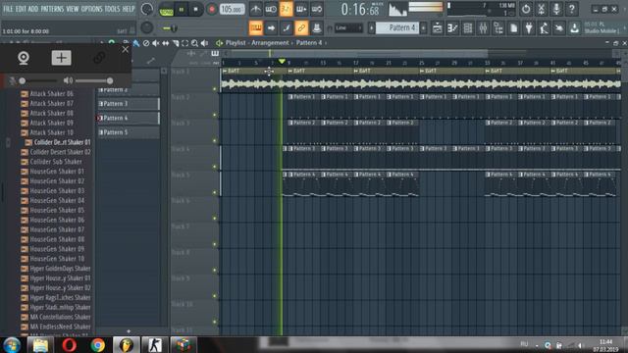Toggle the step editing icon

click(x=301, y=9)
